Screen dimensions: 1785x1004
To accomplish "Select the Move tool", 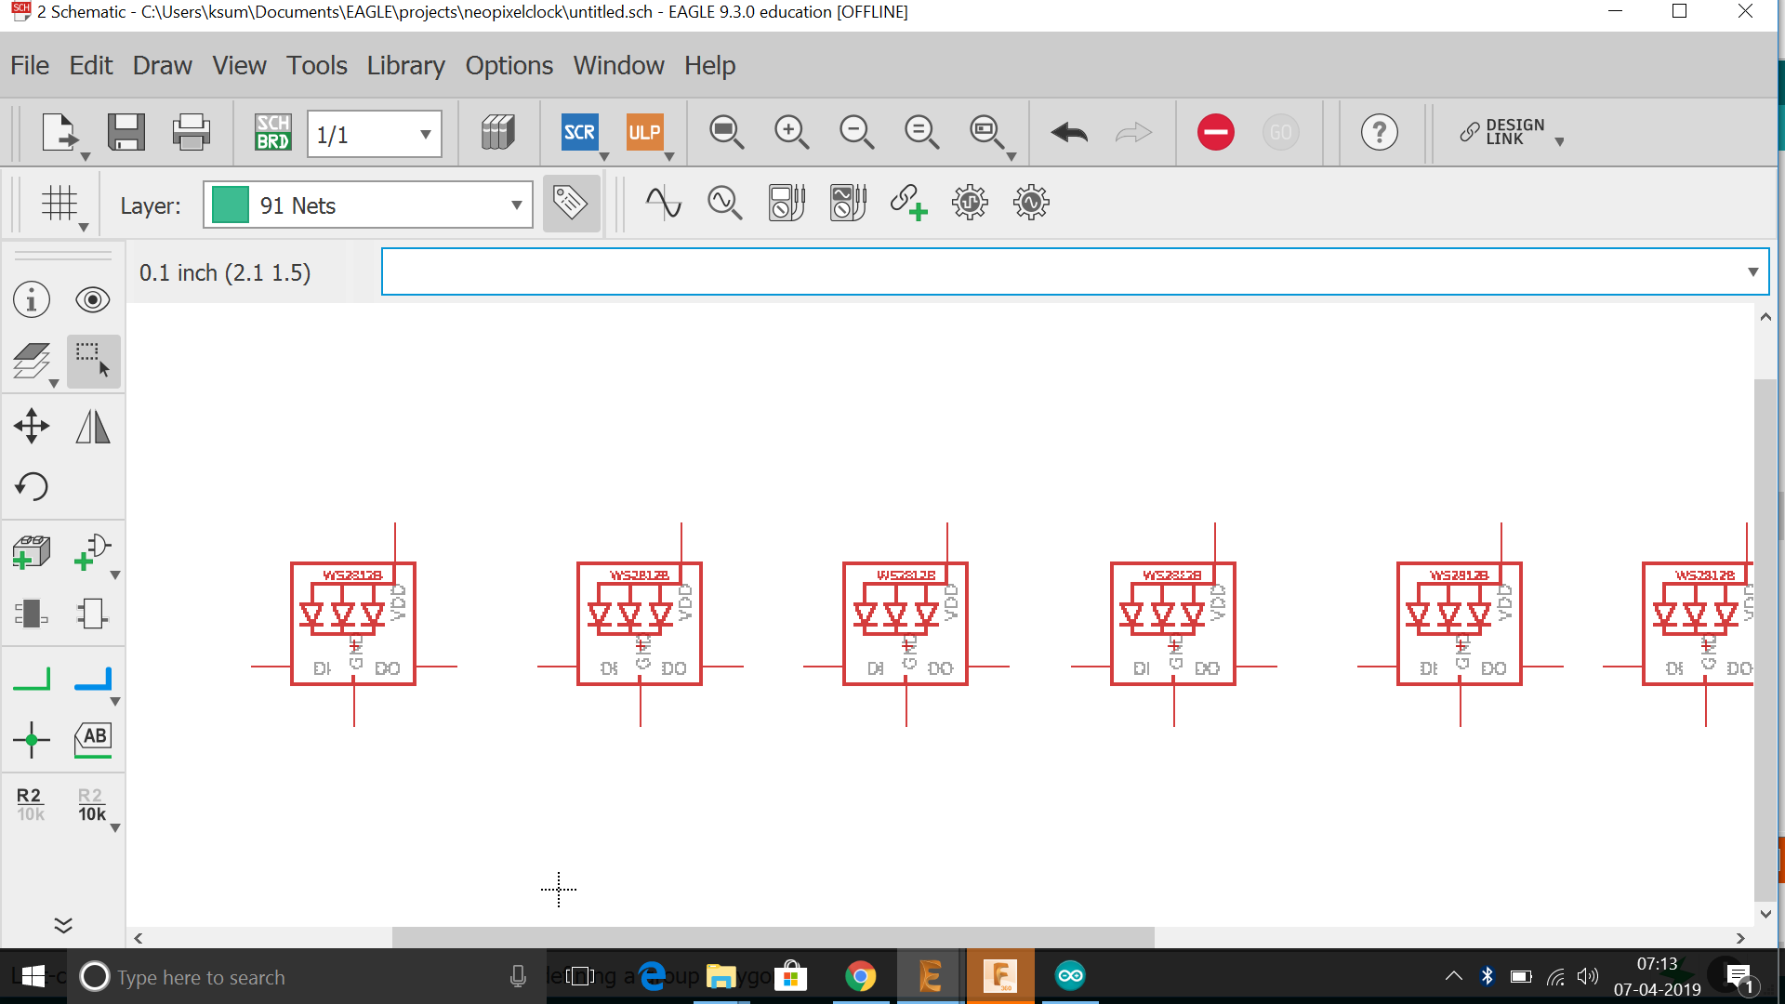I will (32, 427).
